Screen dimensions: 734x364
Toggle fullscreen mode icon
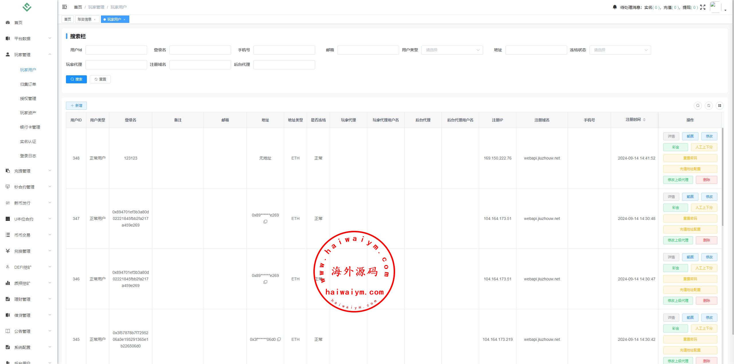[702, 7]
